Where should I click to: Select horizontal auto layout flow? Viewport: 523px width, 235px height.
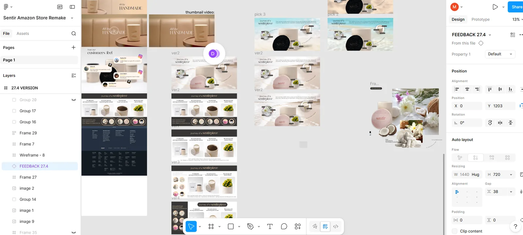[492, 158]
